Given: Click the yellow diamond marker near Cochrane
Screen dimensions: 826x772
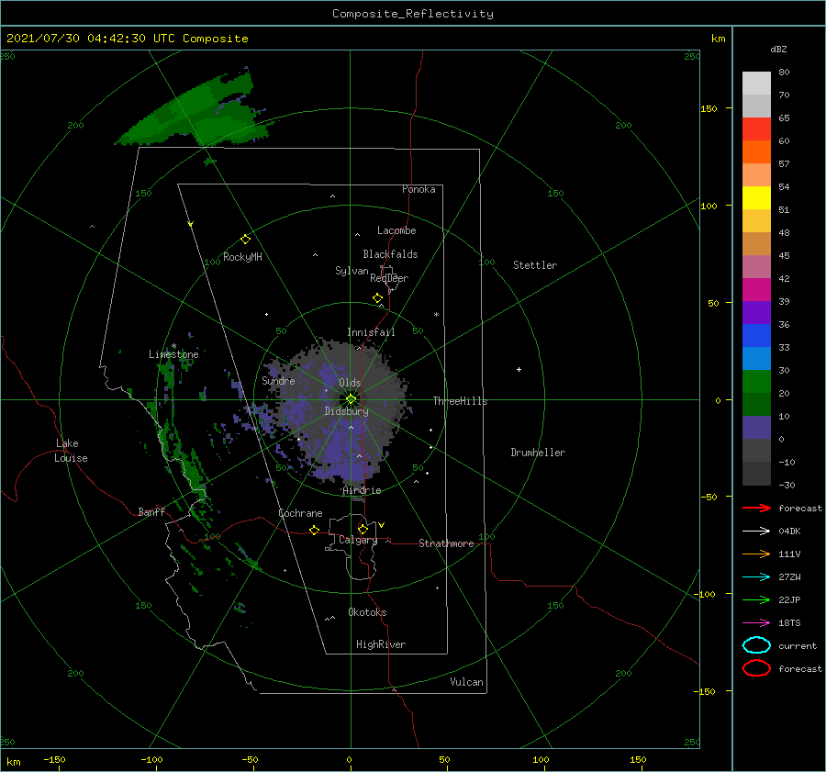Looking at the screenshot, I should pyautogui.click(x=314, y=530).
